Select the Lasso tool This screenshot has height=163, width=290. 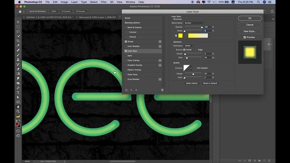point(18,31)
